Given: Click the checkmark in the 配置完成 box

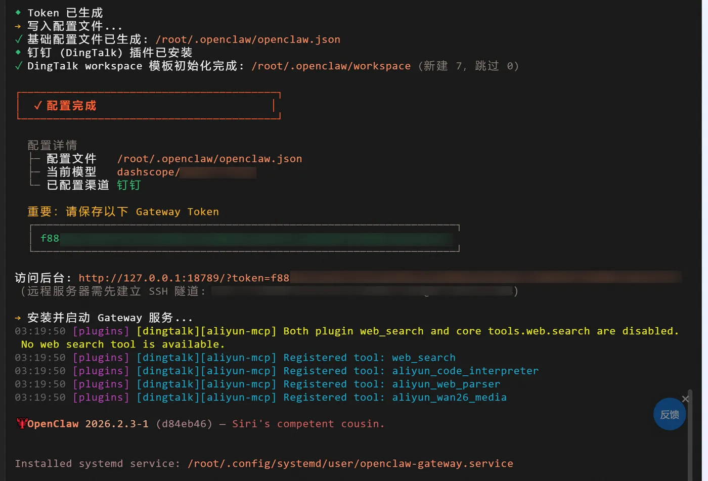Looking at the screenshot, I should point(37,105).
